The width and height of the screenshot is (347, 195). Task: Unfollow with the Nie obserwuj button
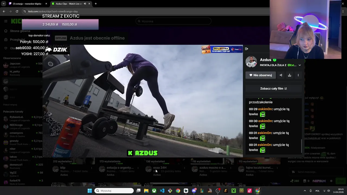261,75
